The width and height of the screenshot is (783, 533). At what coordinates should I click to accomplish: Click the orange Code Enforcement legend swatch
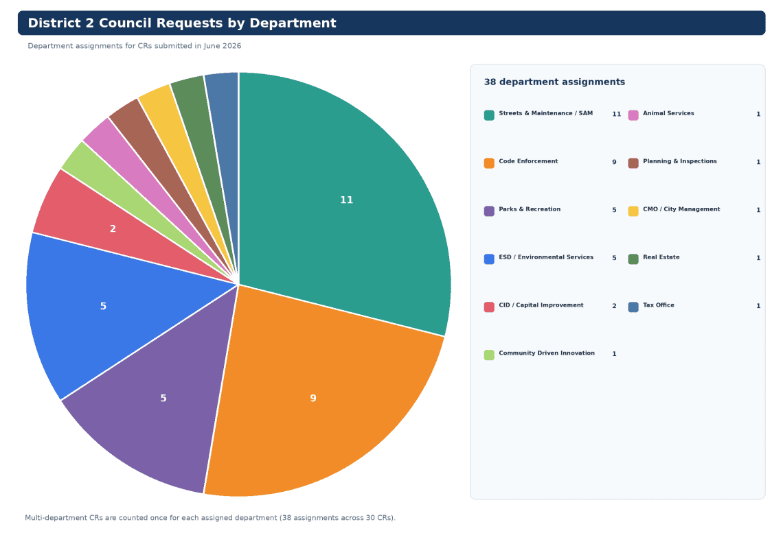[x=489, y=163]
